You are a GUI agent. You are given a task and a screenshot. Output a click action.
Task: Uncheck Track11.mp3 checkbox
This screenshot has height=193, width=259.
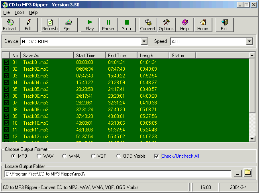coord(7,130)
